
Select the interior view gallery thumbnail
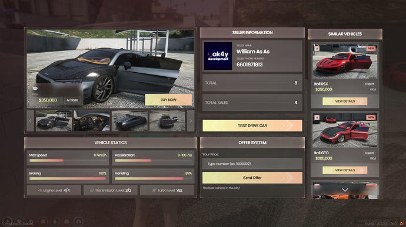pyautogui.click(x=92, y=121)
